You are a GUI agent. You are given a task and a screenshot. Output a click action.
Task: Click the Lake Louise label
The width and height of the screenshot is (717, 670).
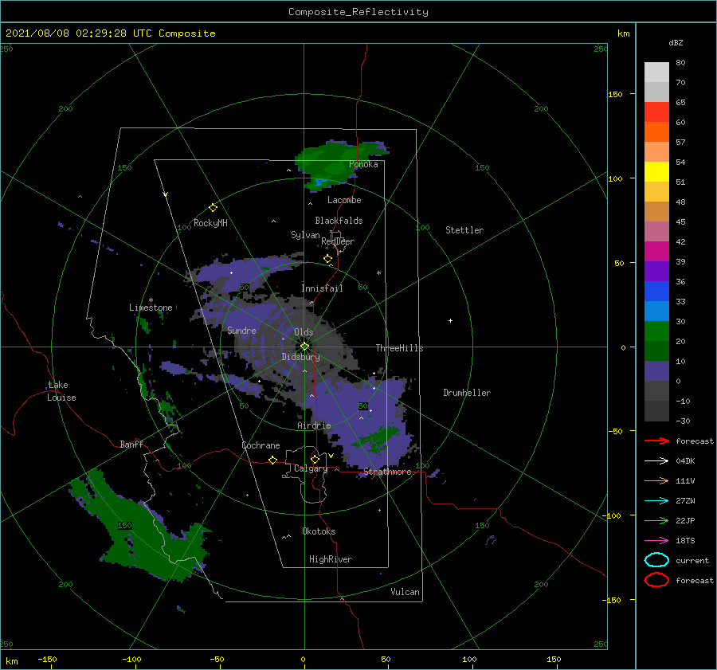tap(61, 391)
